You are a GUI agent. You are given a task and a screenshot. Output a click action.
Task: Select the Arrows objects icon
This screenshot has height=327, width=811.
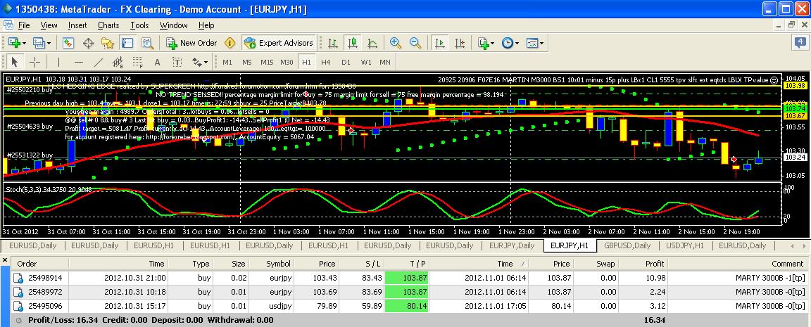coord(196,62)
